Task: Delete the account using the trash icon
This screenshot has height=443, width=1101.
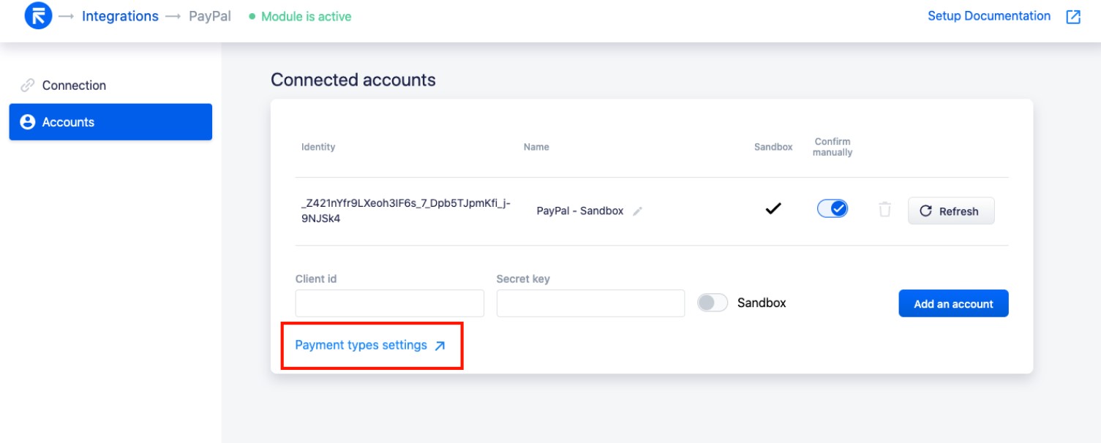Action: point(884,210)
